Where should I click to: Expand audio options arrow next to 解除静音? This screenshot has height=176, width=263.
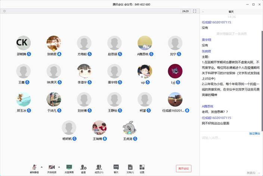tap(41, 167)
